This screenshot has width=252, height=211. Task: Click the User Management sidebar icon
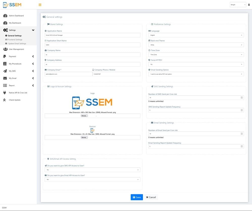(x=5, y=49)
